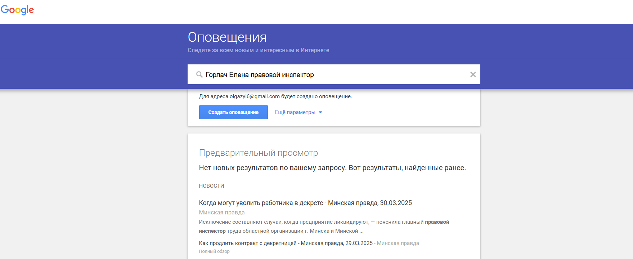Clear the alert query with X

point(473,74)
